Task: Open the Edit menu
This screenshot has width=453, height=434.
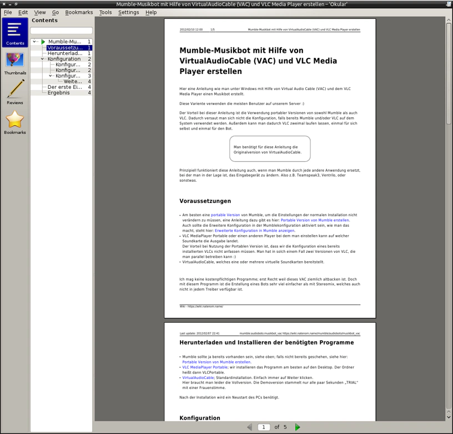Action: (x=23, y=12)
